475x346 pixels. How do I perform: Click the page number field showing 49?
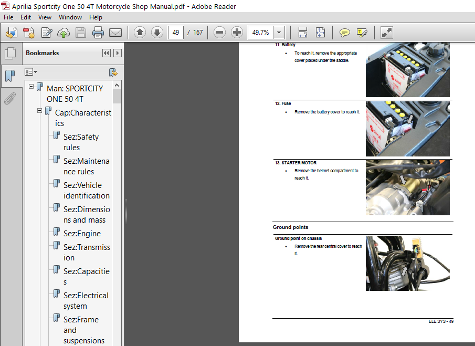tap(176, 33)
